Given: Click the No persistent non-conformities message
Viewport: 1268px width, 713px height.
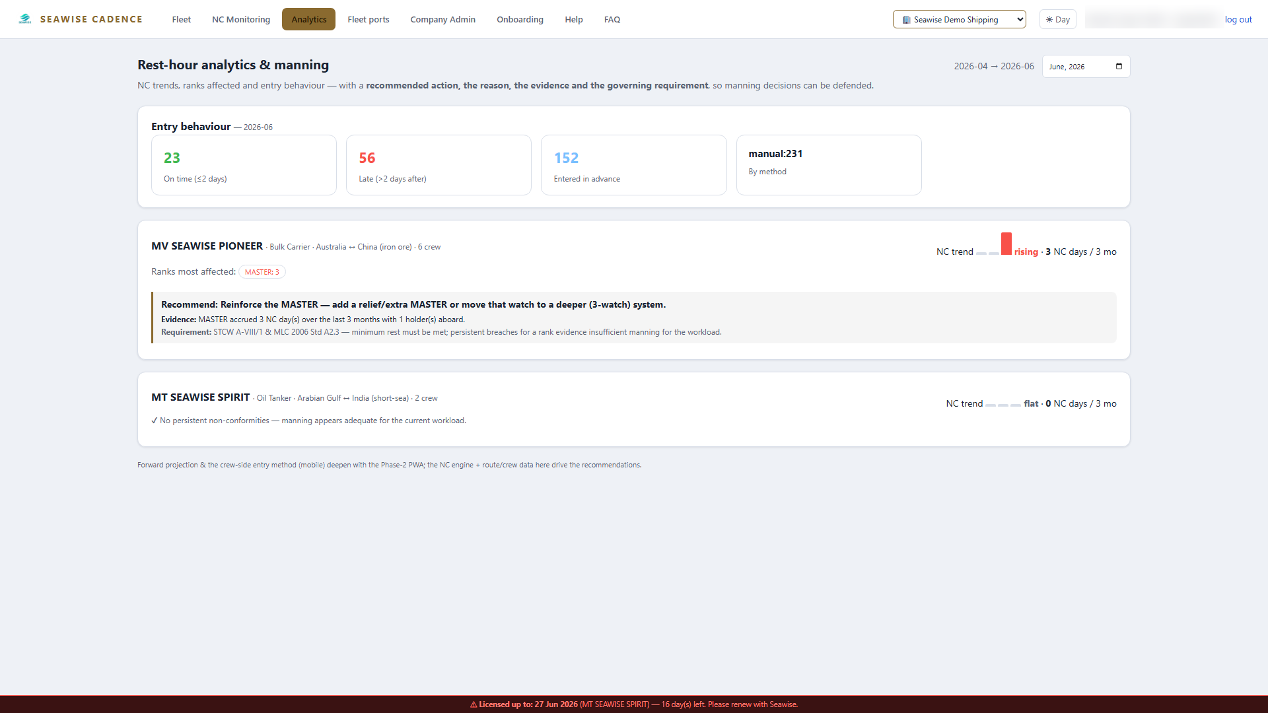Looking at the screenshot, I should [308, 421].
